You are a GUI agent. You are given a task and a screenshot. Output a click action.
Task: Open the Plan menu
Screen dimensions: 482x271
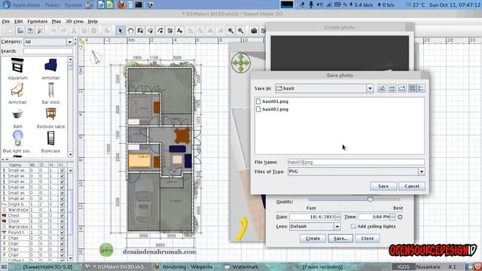56,22
